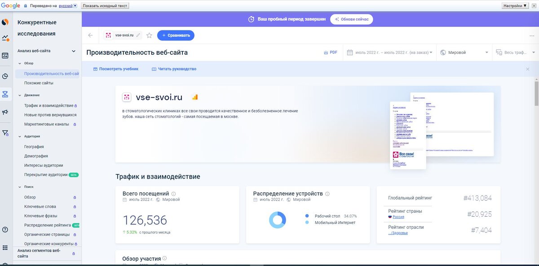Collapse the Аудитория group

[19, 136]
